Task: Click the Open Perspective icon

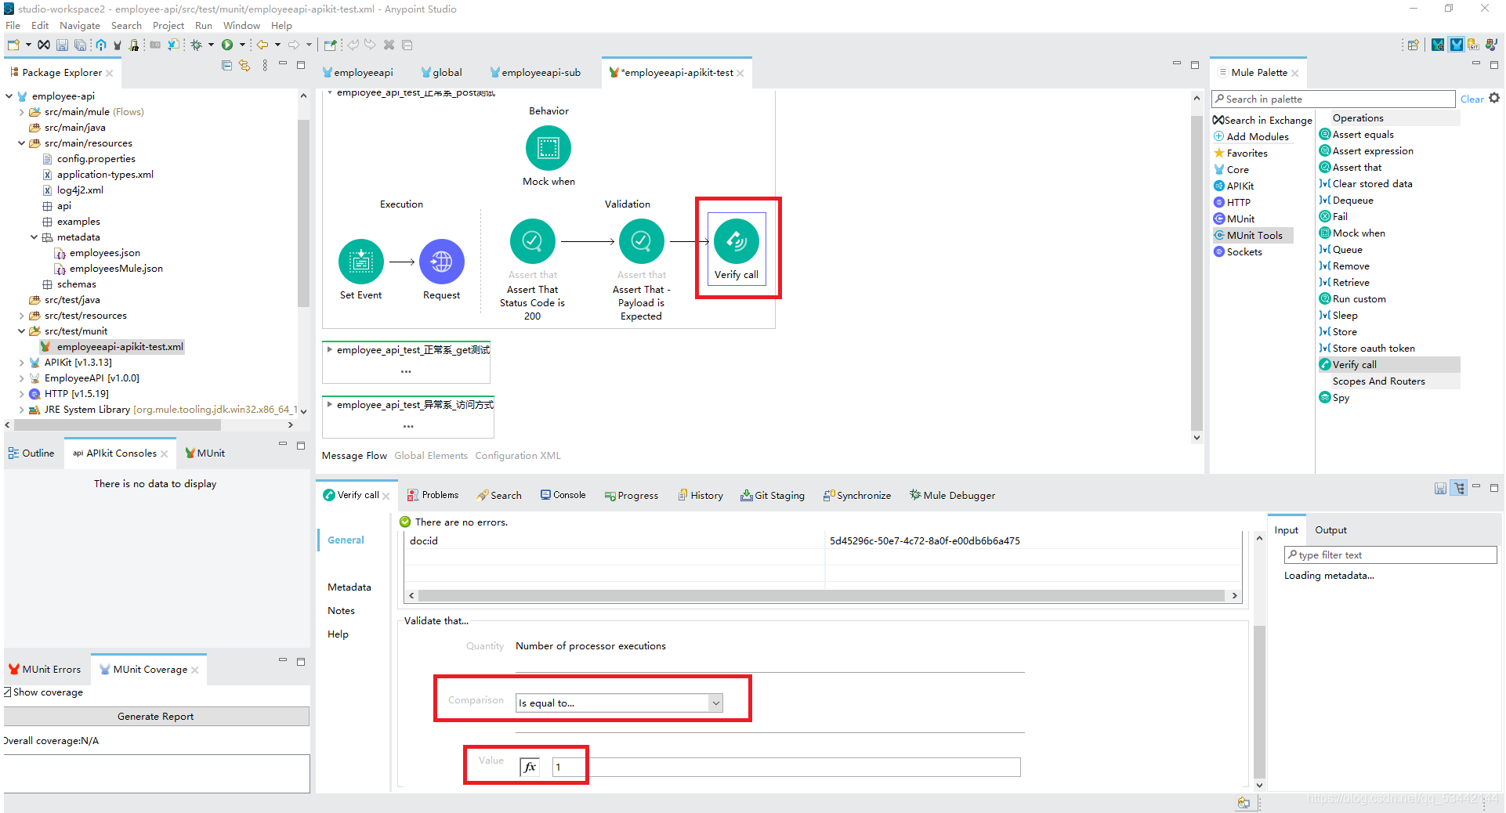Action: (1413, 45)
